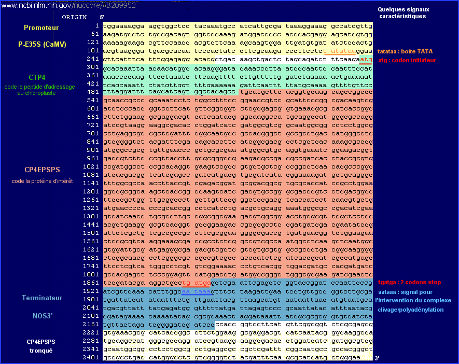Click 'code la protéine d'intérêt' text
The height and width of the screenshot is (364, 459).
(x=43, y=181)
